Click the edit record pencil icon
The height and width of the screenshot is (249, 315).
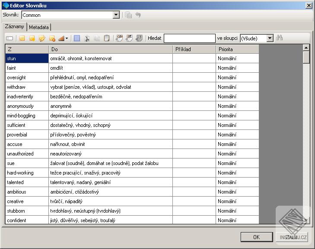tap(42, 38)
